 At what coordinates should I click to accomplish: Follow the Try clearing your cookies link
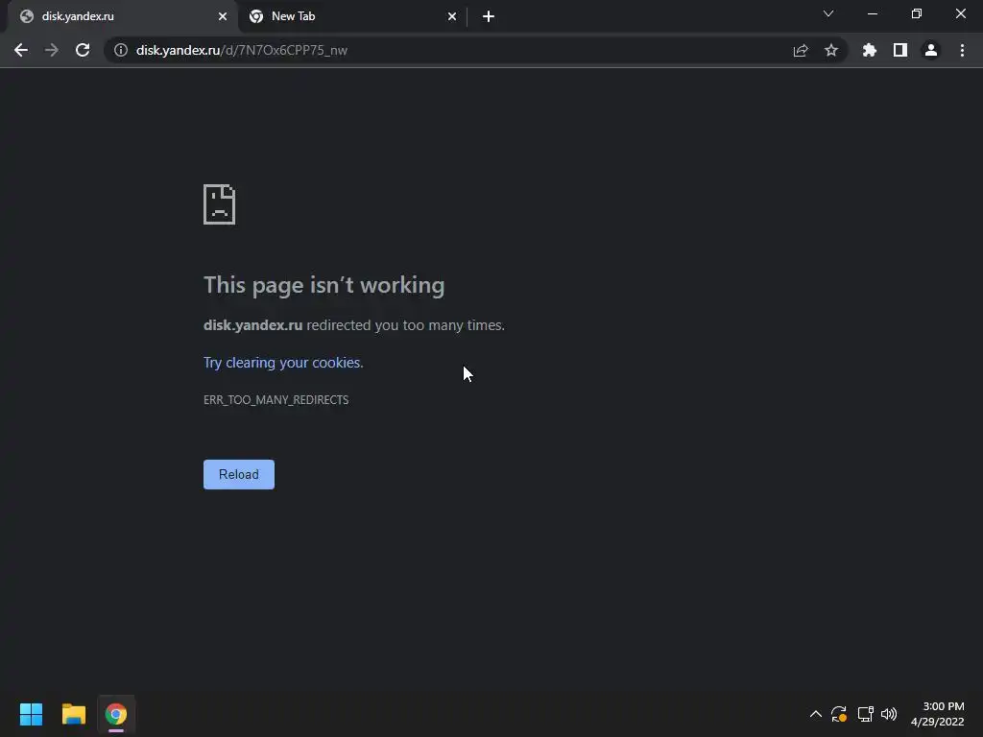pyautogui.click(x=283, y=363)
